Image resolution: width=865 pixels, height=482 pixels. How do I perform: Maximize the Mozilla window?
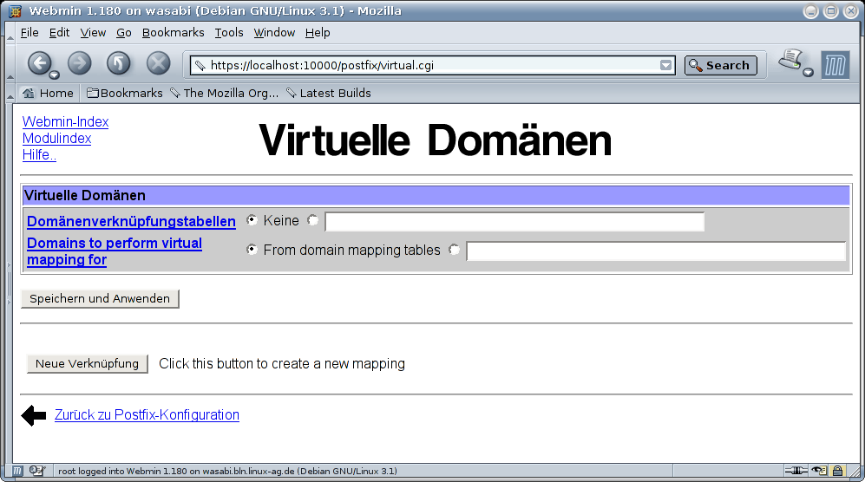pyautogui.click(x=831, y=11)
